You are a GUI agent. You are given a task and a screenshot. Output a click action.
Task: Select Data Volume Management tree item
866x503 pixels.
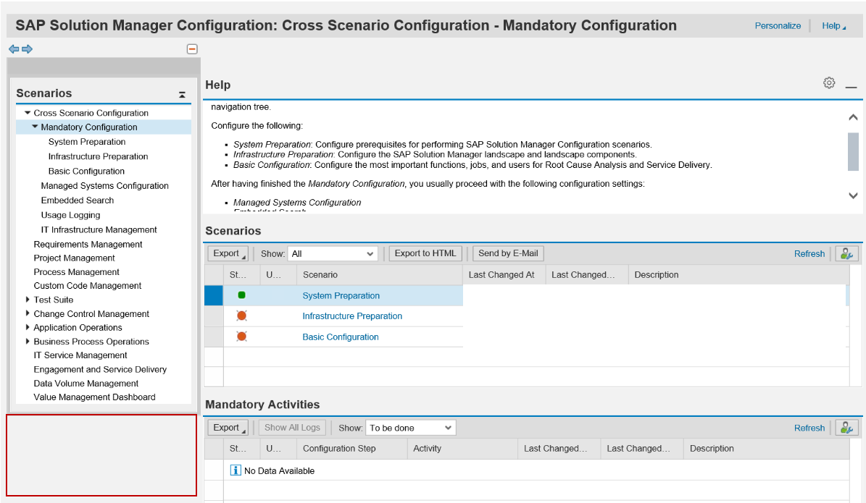tap(86, 384)
